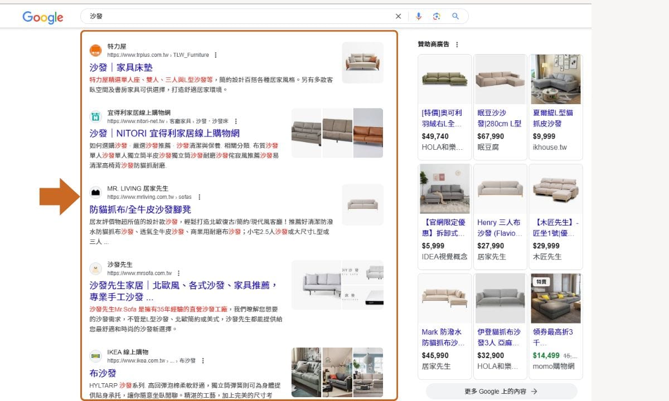
Task: Click the $14,499 momo sale price
Action: click(546, 355)
